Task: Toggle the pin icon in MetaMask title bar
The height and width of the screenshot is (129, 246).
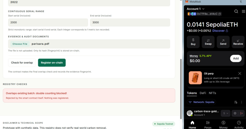Action: pyautogui.click(x=241, y=2)
